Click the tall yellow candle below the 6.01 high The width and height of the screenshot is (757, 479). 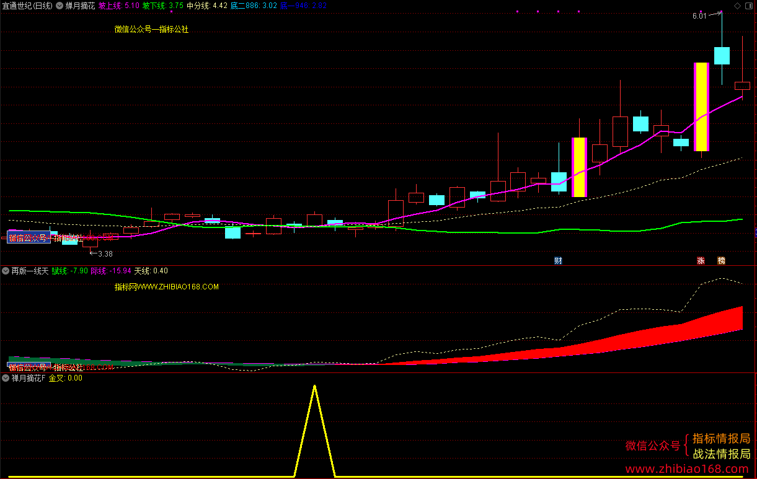(701, 107)
